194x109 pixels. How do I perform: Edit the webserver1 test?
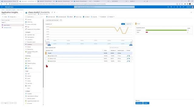128,58
